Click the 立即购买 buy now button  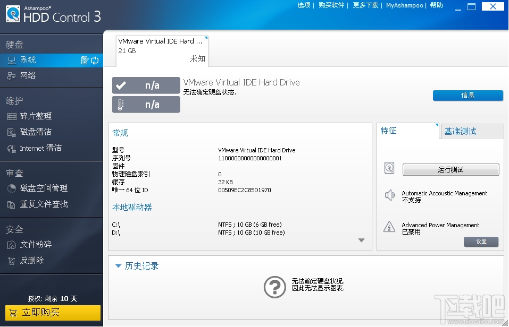[x=53, y=313]
